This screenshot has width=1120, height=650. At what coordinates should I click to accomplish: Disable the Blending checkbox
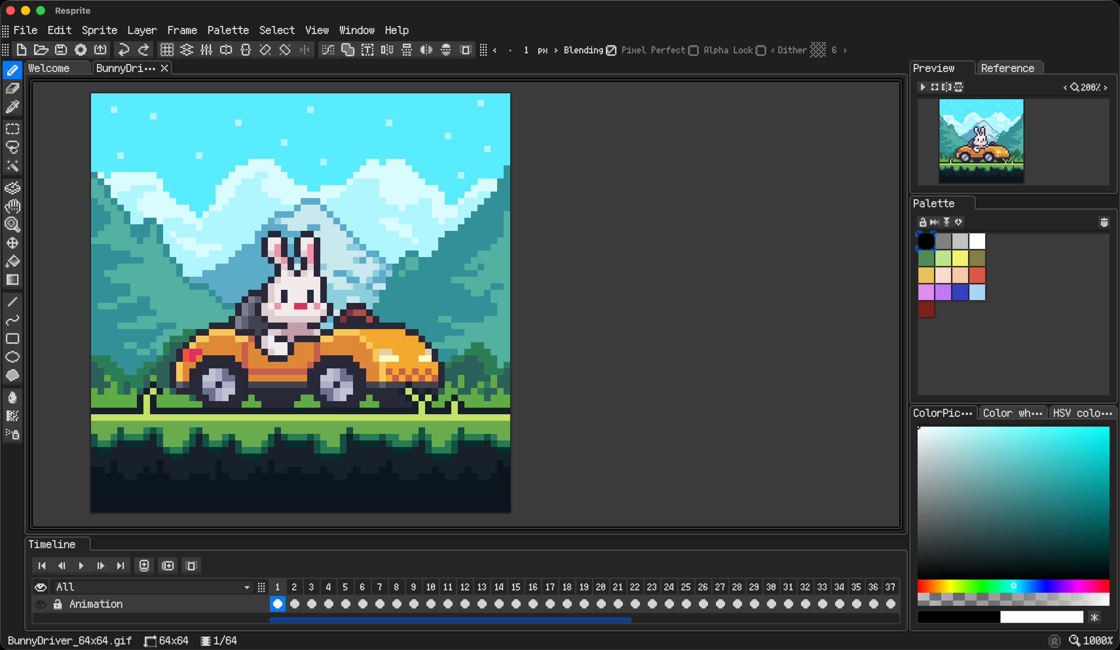(x=611, y=50)
